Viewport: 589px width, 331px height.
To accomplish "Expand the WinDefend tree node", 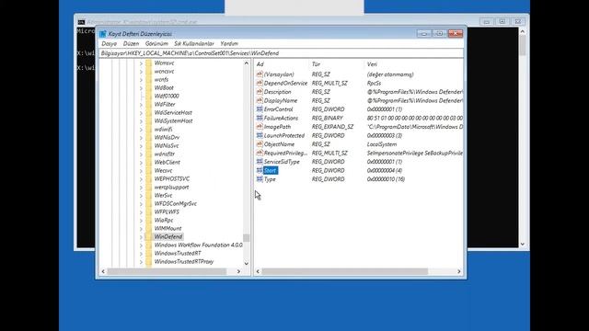I will click(x=141, y=237).
